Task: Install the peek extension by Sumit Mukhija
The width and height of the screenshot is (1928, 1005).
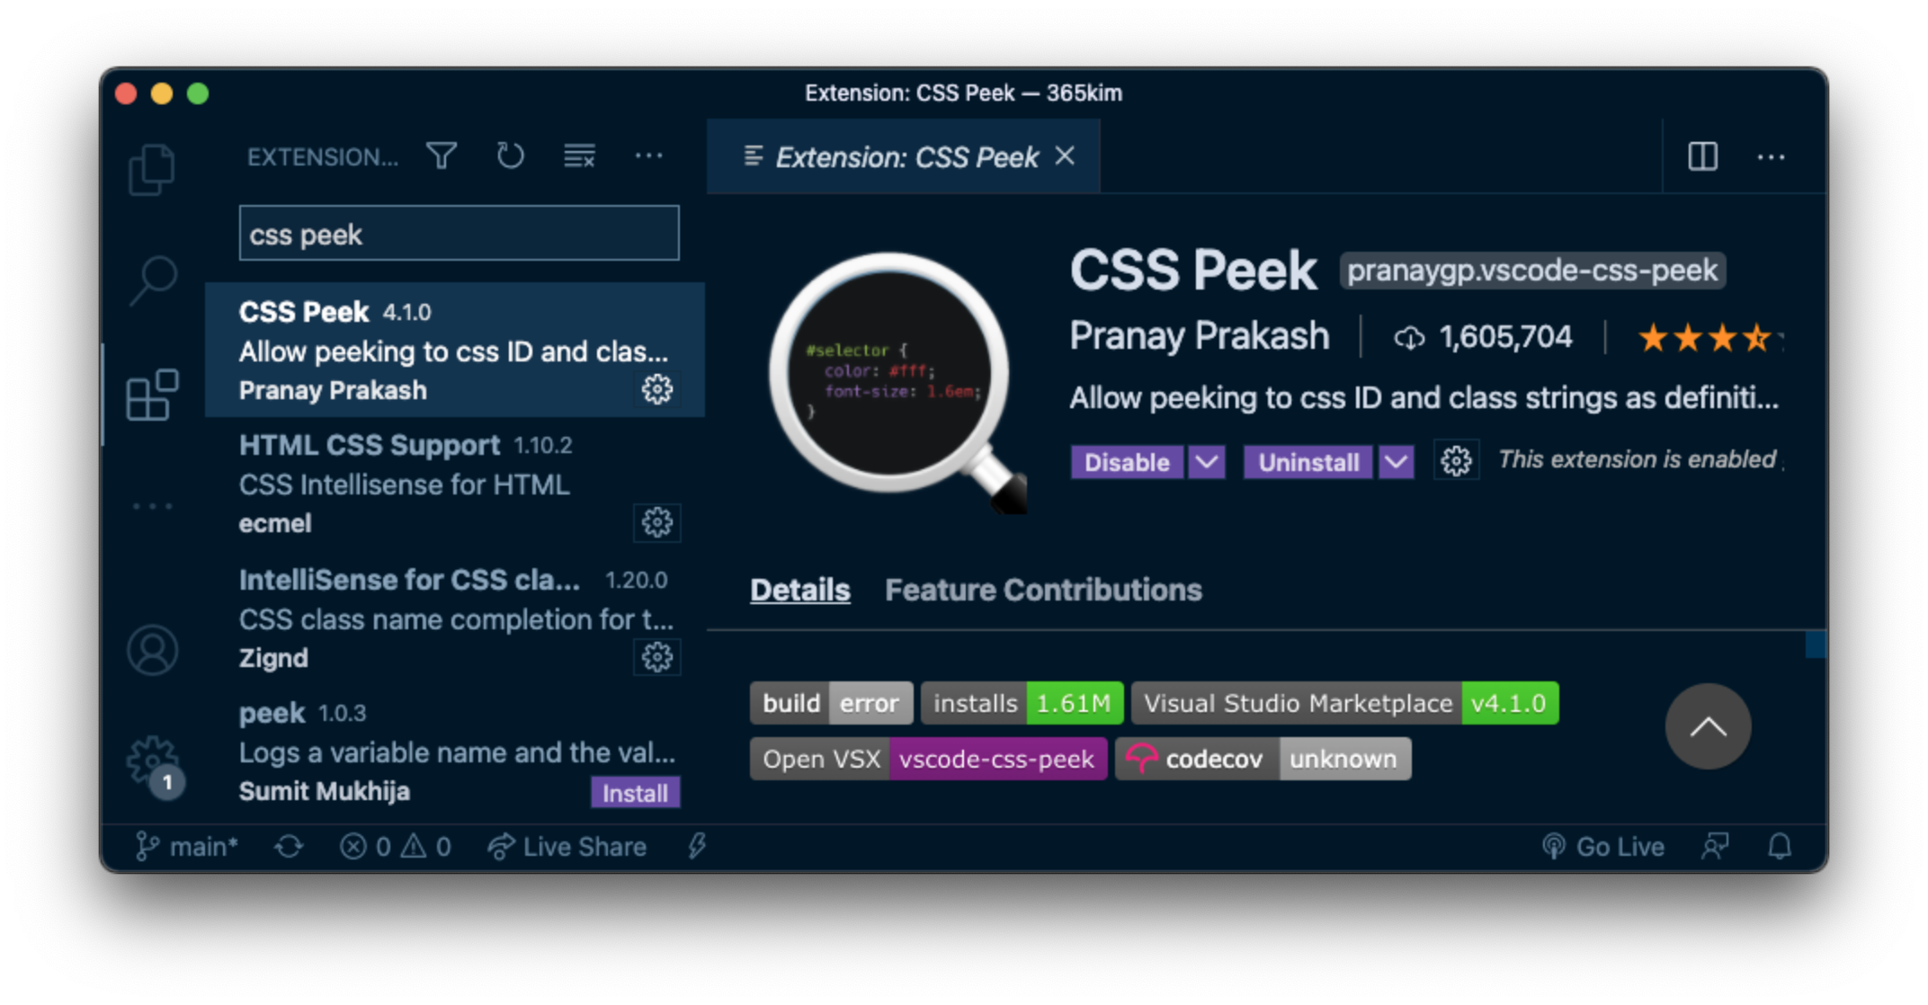Action: point(635,793)
